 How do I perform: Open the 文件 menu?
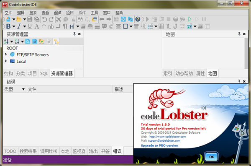(x=8, y=13)
